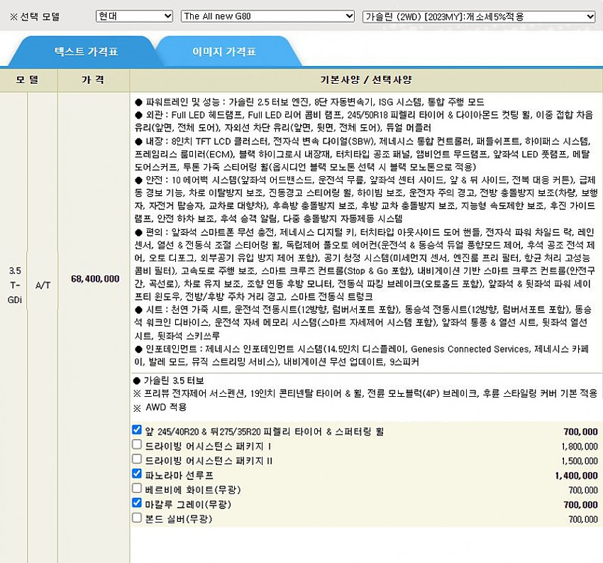
Task: Deselect the 마칼루 그레이(무광) checkbox
Action: [x=137, y=503]
